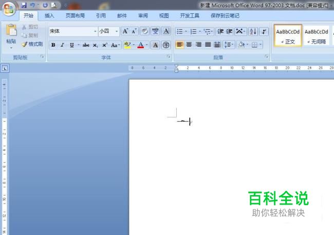Image resolution: width=334 pixels, height=235 pixels.
Task: Align text left
Action: tap(179, 45)
